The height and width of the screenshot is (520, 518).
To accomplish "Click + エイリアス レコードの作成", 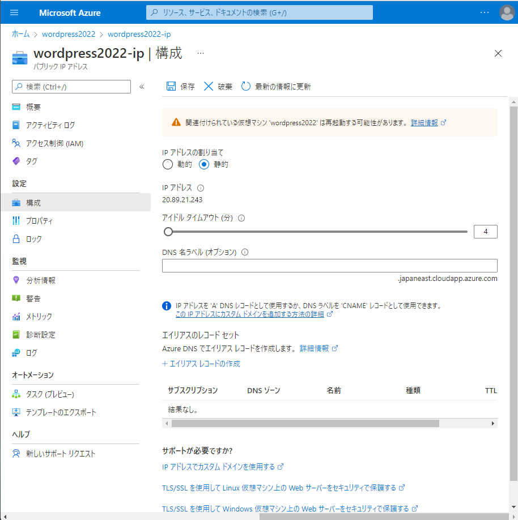I will coord(201,364).
